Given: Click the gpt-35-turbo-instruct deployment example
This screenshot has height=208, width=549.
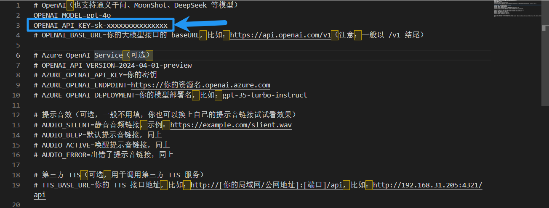Looking at the screenshot, I should tap(265, 95).
